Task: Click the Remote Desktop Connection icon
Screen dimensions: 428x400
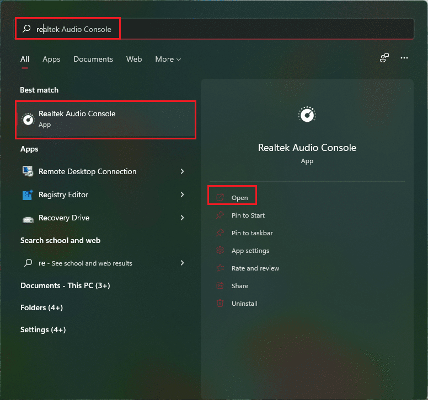Action: click(x=28, y=171)
